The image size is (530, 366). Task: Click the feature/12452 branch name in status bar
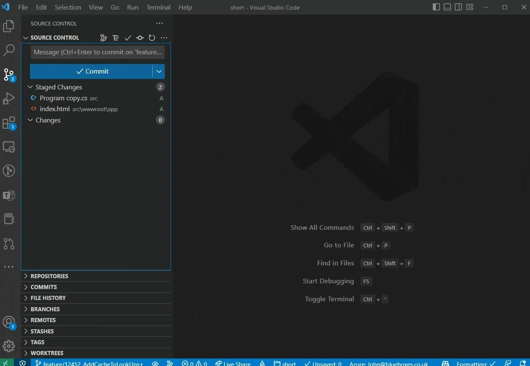[x=89, y=363]
